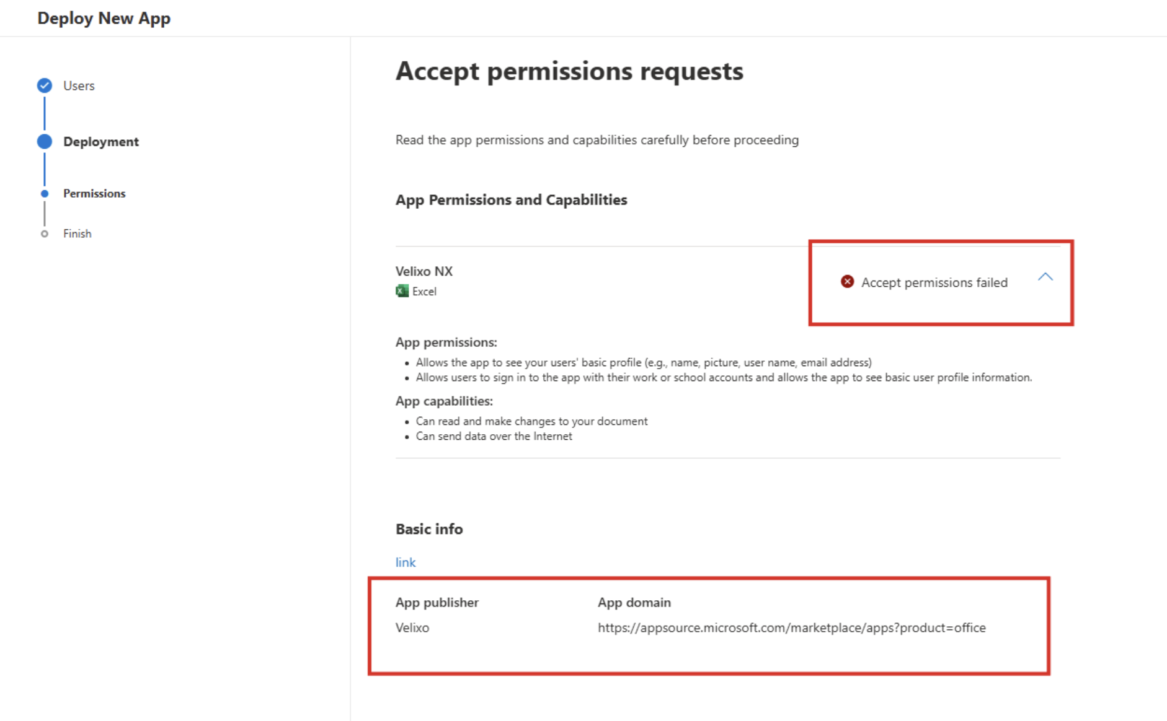This screenshot has width=1167, height=721.
Task: Click the App Permissions and Capabilities heading
Action: pos(511,200)
